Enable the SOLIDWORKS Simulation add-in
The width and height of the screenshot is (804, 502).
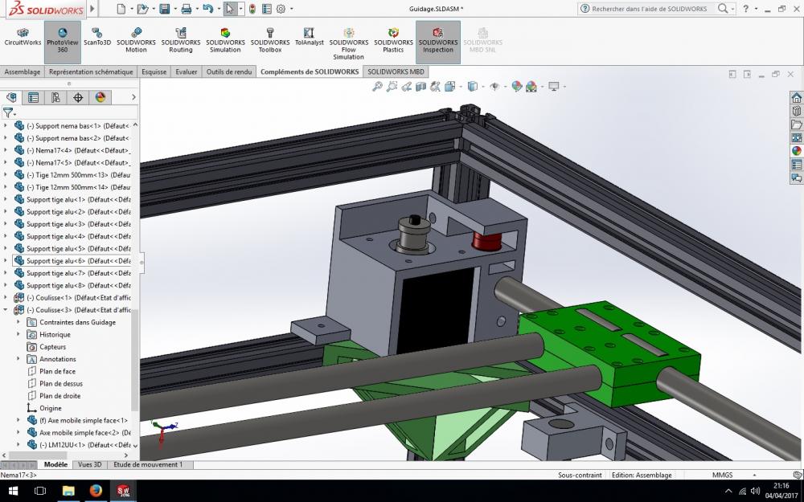[x=225, y=40]
